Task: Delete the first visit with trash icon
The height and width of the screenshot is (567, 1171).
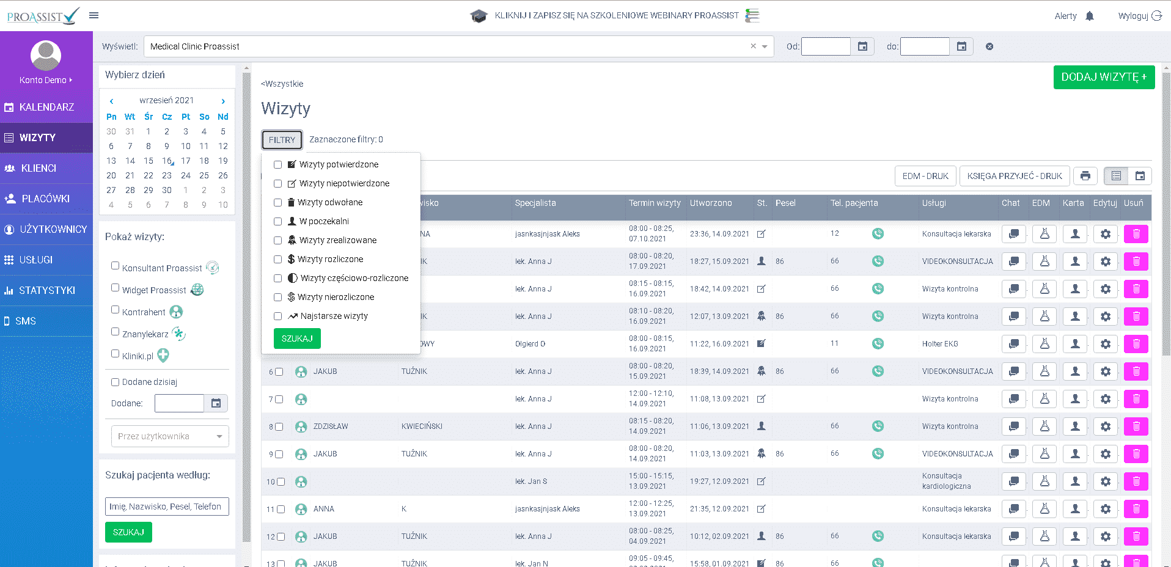Action: point(1136,234)
